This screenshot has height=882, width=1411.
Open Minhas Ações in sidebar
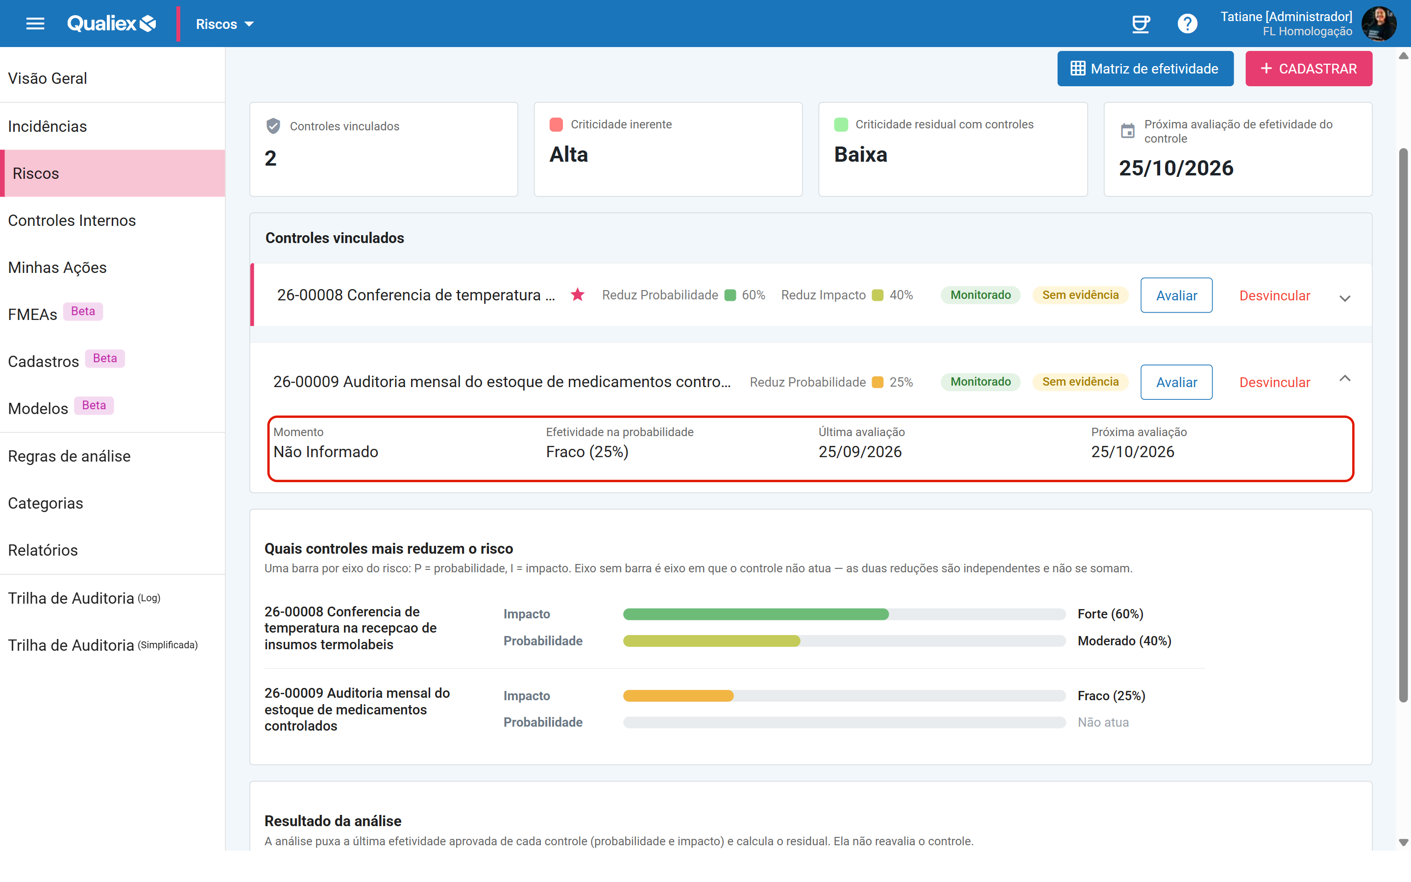pyautogui.click(x=113, y=267)
